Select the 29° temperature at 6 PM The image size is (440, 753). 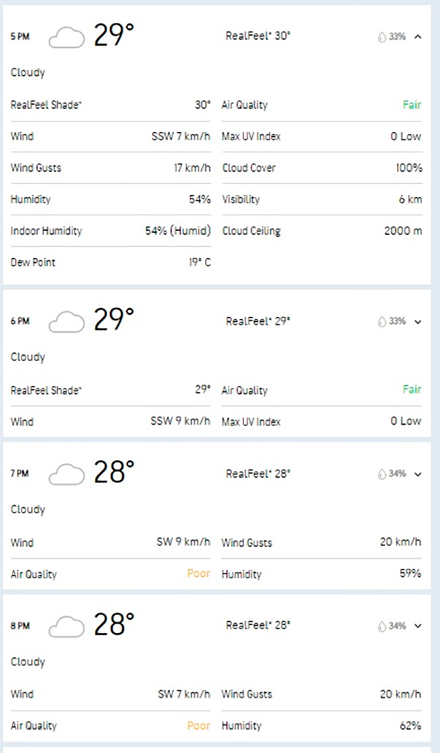tap(114, 320)
